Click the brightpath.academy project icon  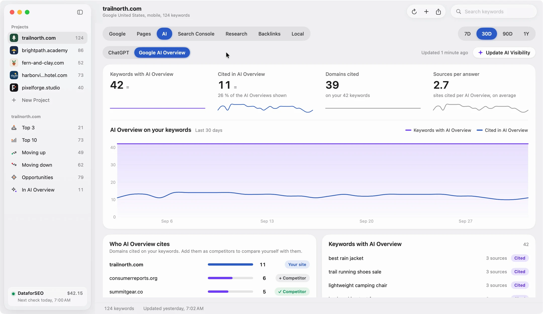point(14,50)
